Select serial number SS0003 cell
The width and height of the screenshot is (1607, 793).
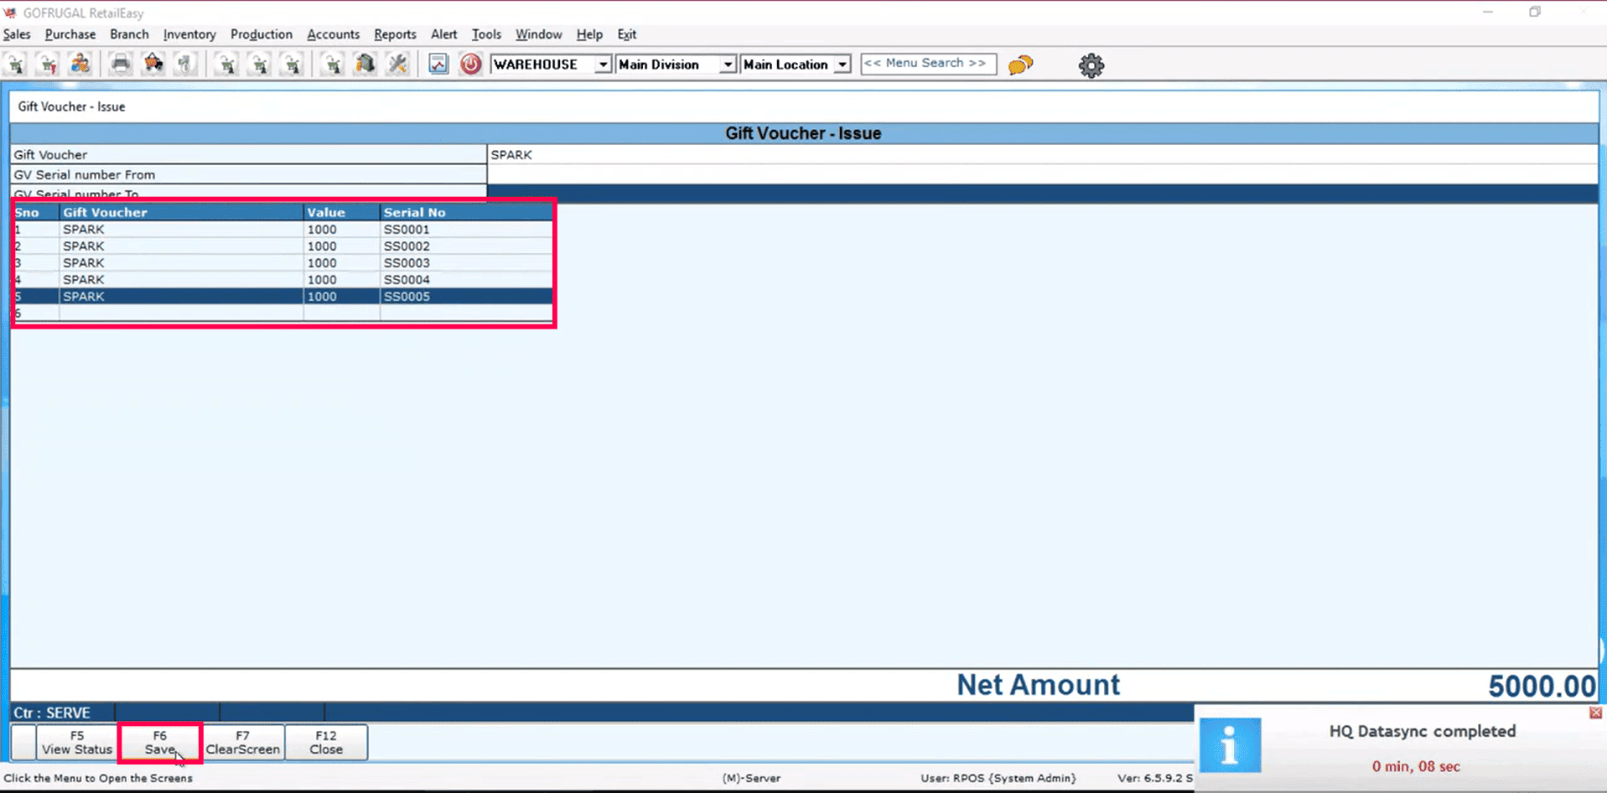466,263
